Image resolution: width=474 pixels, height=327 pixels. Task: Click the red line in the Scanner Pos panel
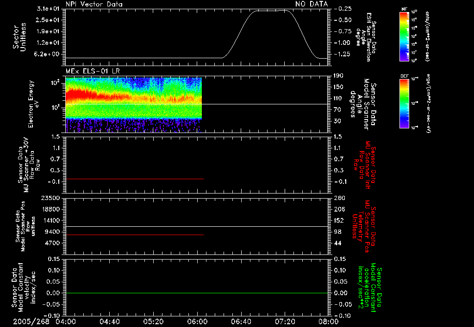(135, 235)
